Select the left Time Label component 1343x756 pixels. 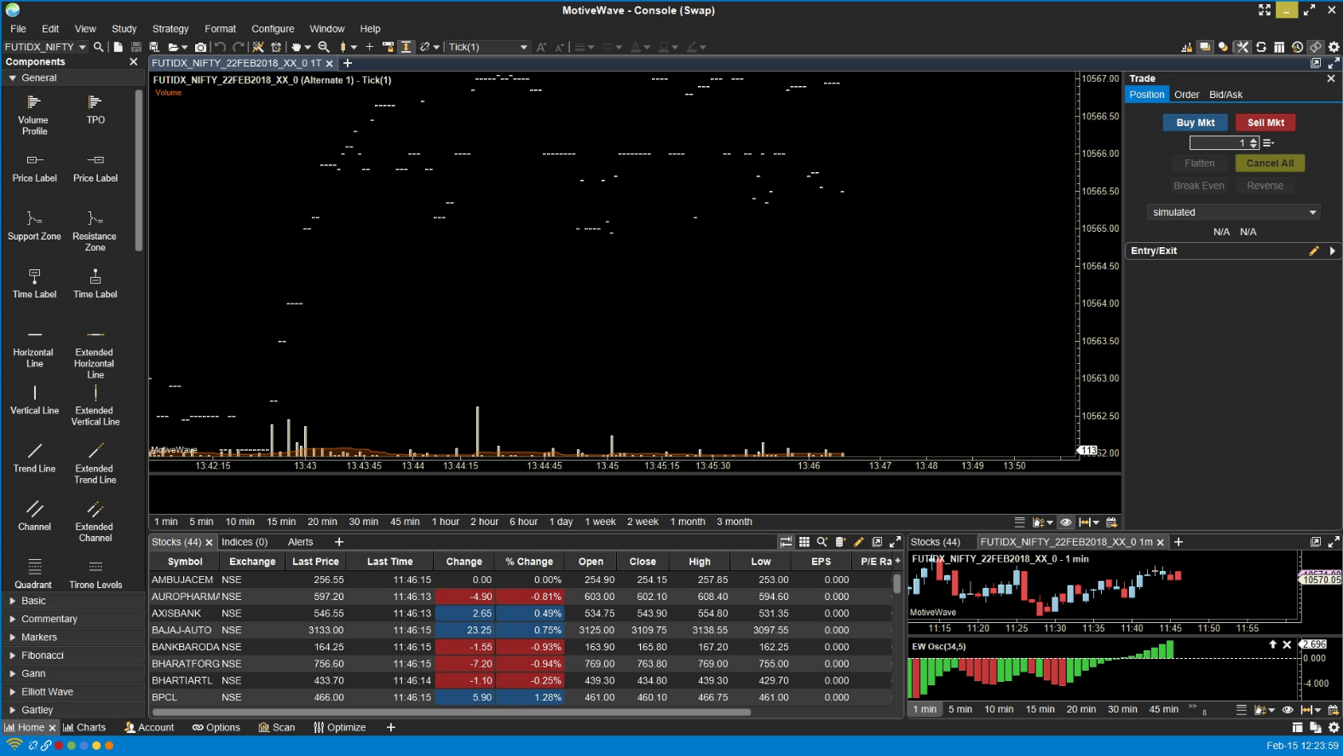coord(34,284)
